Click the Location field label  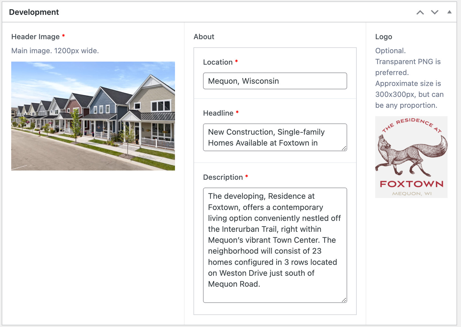[x=218, y=62]
